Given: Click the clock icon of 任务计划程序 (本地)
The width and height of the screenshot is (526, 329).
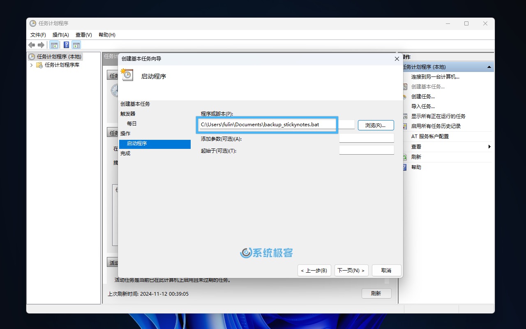Looking at the screenshot, I should coord(32,57).
